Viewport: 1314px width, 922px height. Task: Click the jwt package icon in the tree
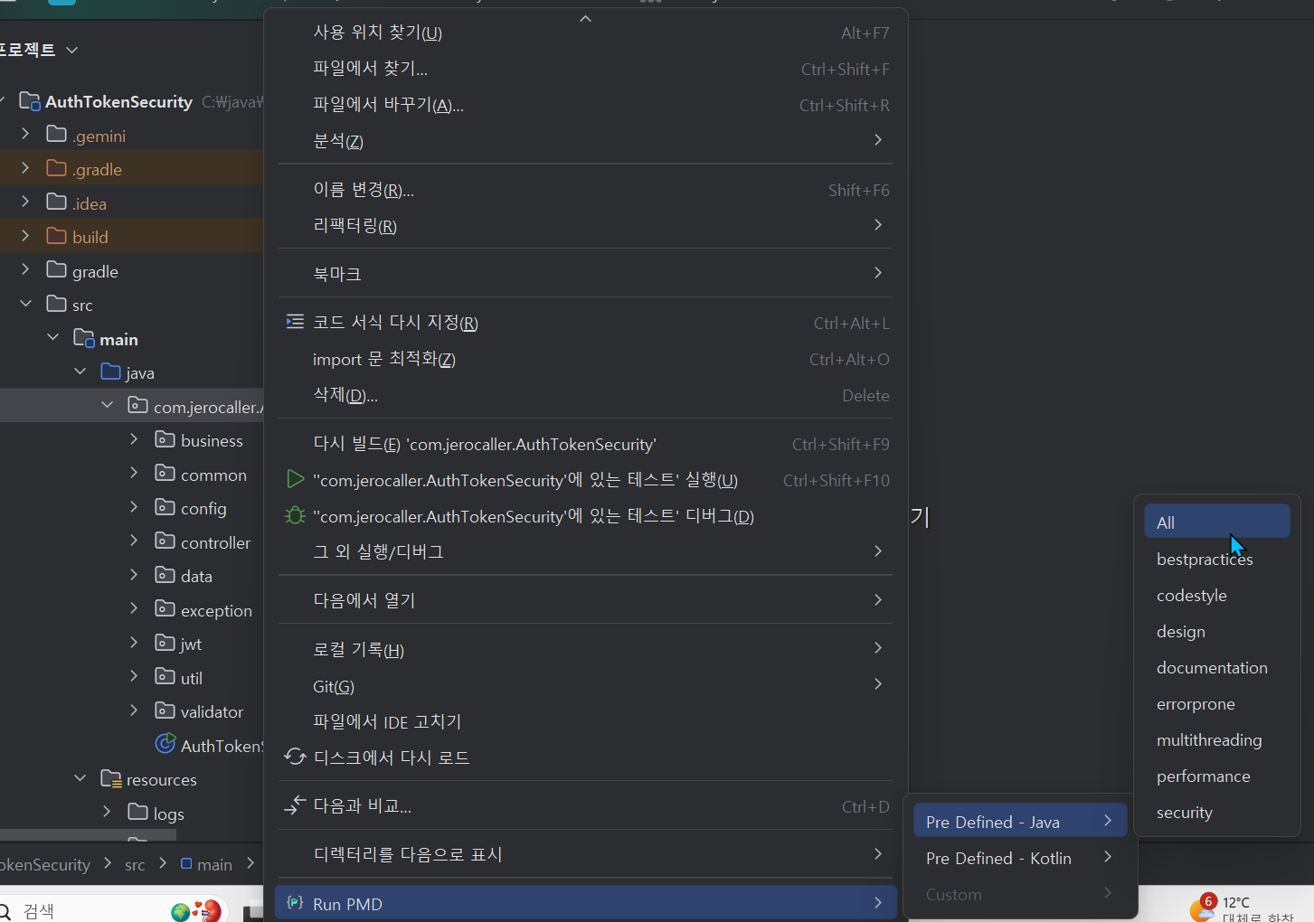click(x=164, y=643)
